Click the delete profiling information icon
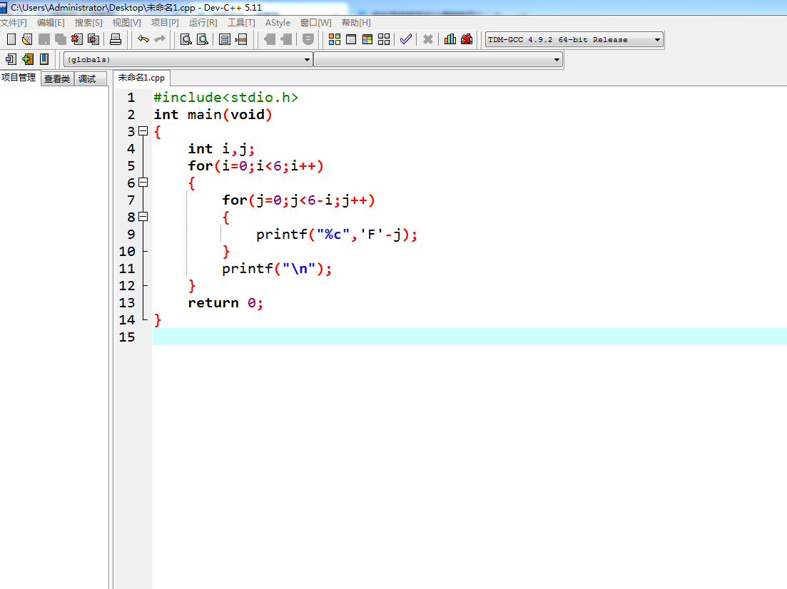787x589 pixels. click(467, 39)
